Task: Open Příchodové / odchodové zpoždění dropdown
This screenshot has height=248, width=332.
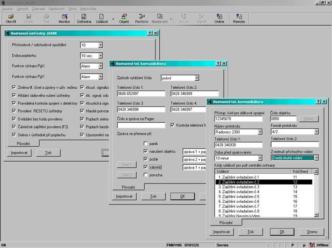Action: point(101,45)
